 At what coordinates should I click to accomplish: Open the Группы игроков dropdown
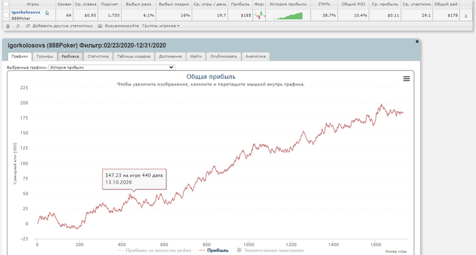coord(161,26)
